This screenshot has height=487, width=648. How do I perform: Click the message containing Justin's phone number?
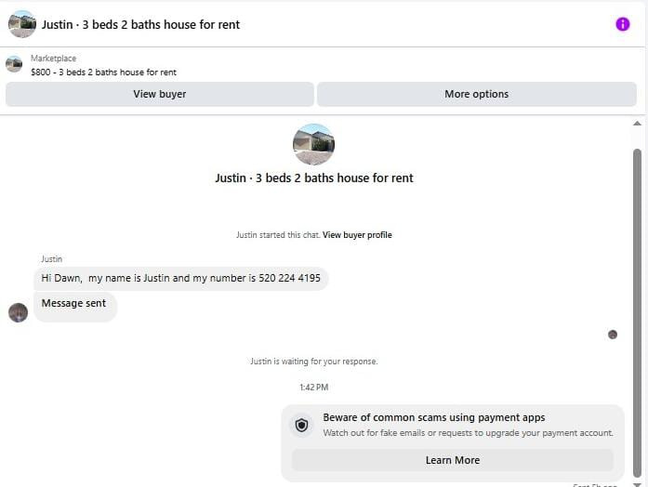pos(181,279)
